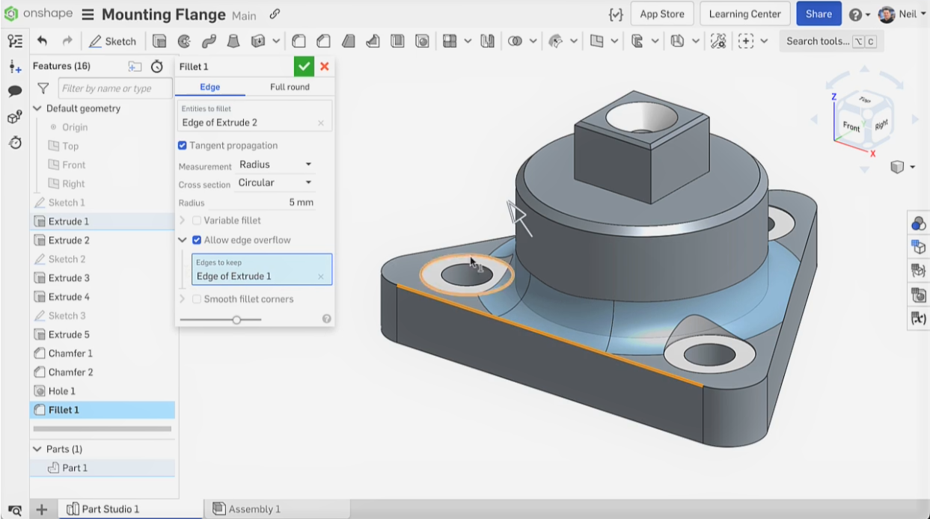Click the Search tools box

click(x=831, y=41)
